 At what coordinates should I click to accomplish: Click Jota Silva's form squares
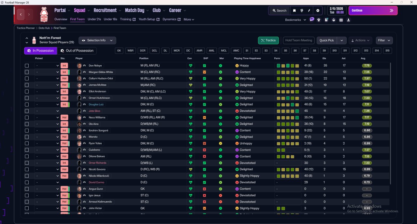tap(288, 111)
